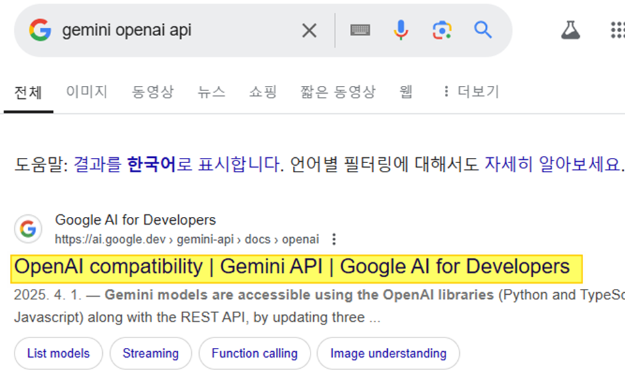This screenshot has width=625, height=380.
Task: Open the three-dot menu beside result URL
Action: click(334, 239)
